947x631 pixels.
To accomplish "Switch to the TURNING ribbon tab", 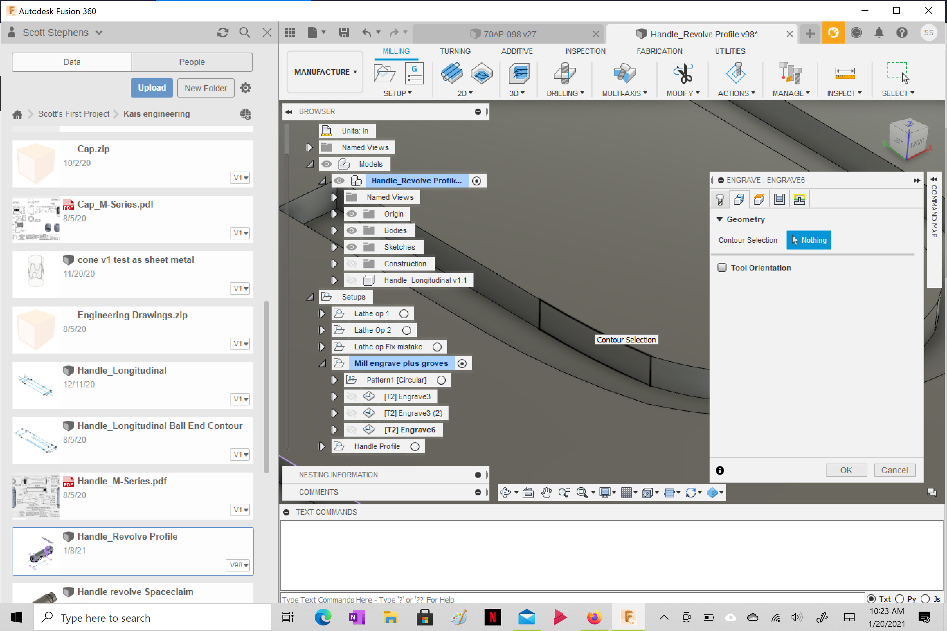I will coord(455,51).
